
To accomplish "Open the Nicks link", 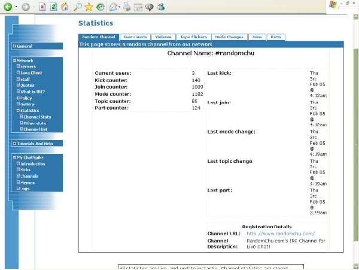I will 25,170.
